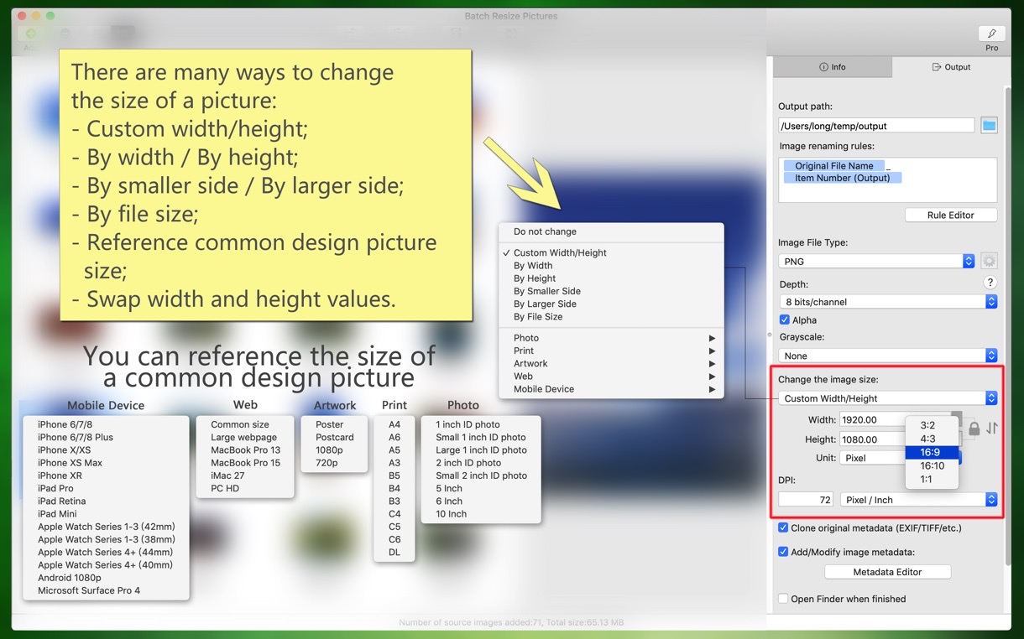Switch to the Output tab
The width and height of the screenshot is (1024, 639).
(x=951, y=67)
